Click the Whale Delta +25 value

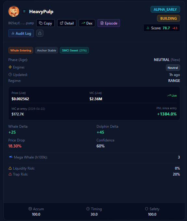pyautogui.click(x=12, y=132)
